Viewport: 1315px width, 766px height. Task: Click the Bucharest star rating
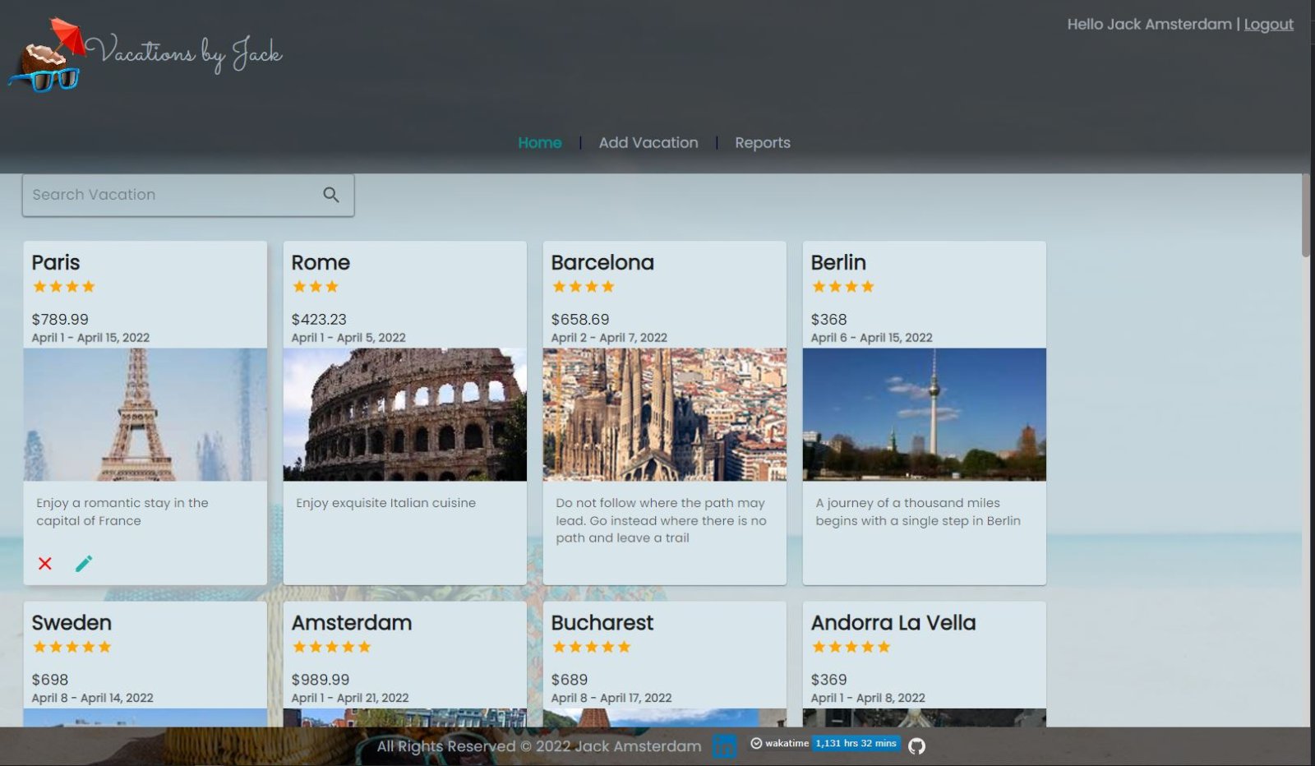(592, 647)
